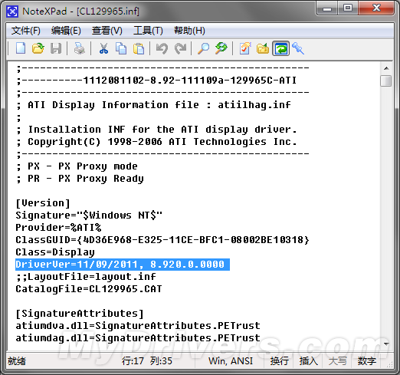Screen dimensions: 400x375
Task: Open Find with magnifier icon
Action: pyautogui.click(x=204, y=48)
